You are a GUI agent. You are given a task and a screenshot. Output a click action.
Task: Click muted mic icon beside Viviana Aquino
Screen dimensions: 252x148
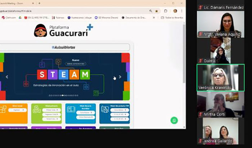pos(200,34)
